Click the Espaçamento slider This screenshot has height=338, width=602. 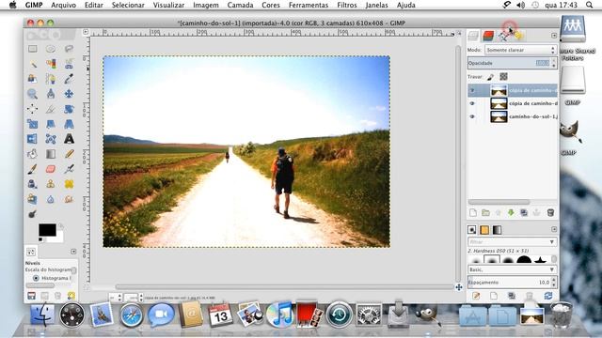click(x=510, y=283)
